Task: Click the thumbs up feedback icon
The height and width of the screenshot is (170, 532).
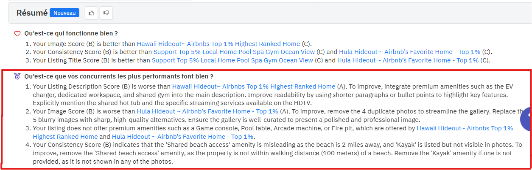Action: (x=91, y=13)
